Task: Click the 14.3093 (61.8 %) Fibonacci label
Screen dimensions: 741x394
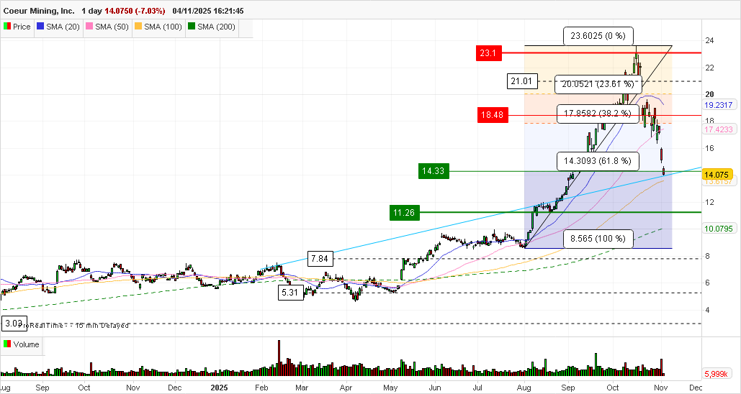Action: point(598,161)
